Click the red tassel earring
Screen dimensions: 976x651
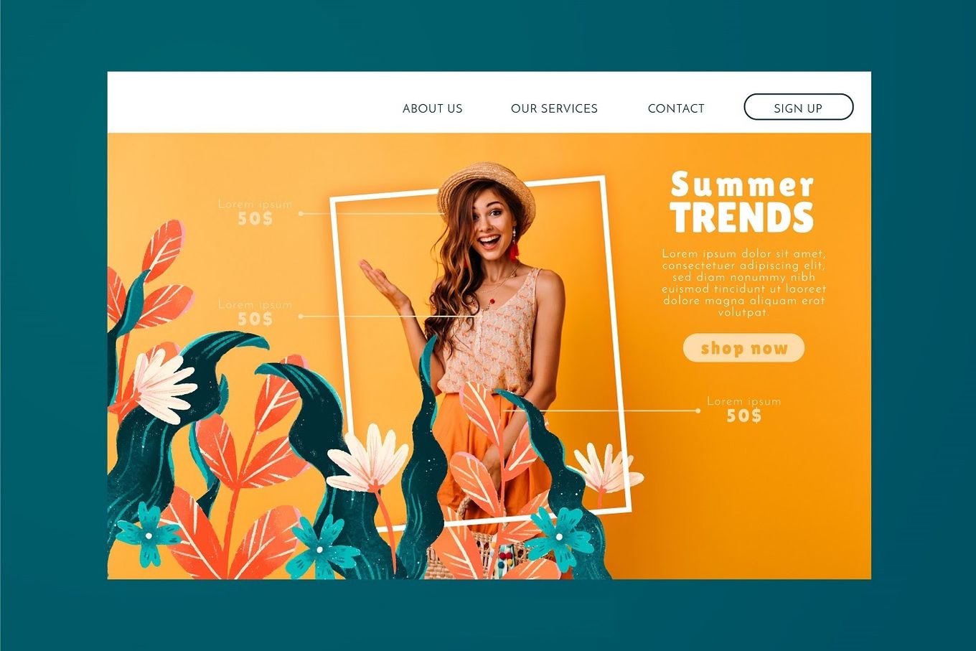tap(514, 248)
